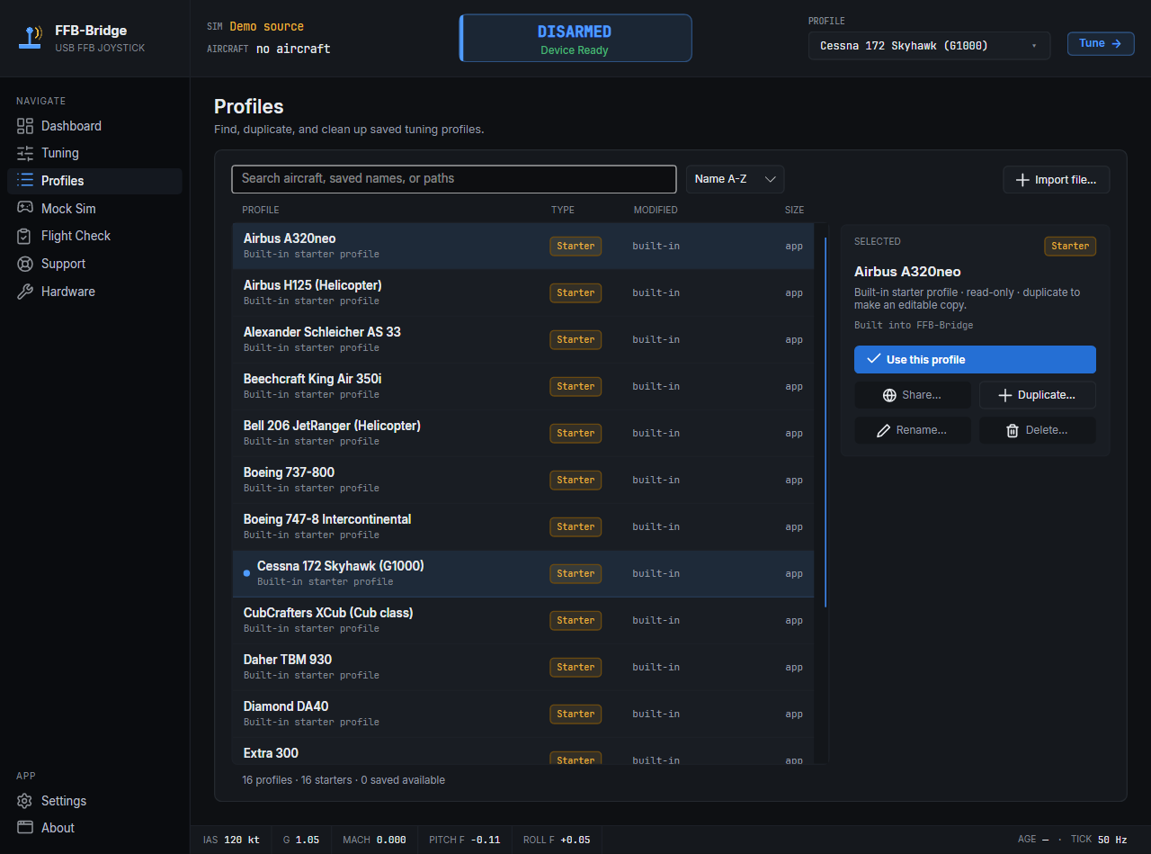Select the CubCrafters XCub profile
1151x854 pixels.
pos(523,620)
